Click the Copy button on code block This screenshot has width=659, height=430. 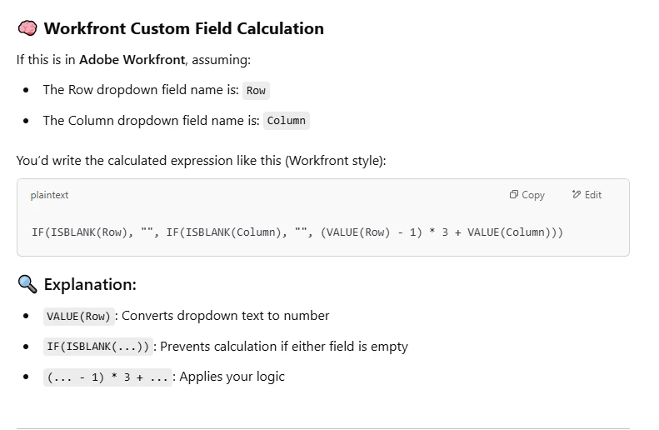click(527, 195)
